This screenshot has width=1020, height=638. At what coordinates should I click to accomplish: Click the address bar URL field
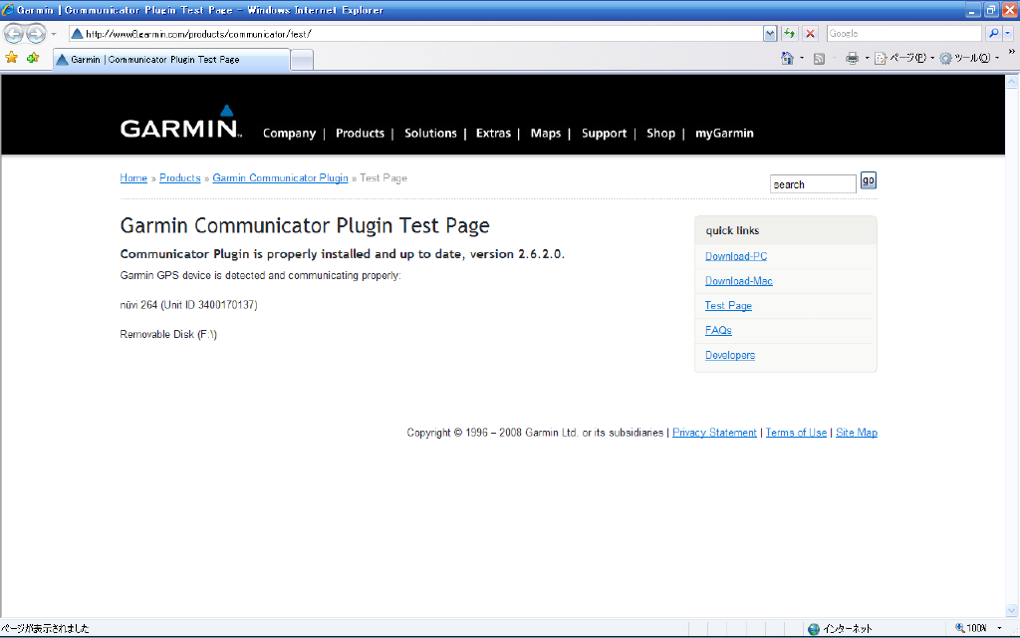point(415,34)
